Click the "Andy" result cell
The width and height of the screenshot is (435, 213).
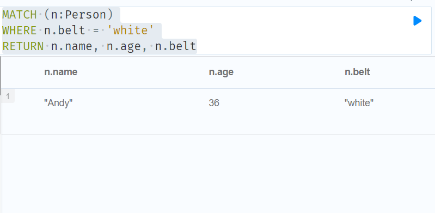point(58,103)
